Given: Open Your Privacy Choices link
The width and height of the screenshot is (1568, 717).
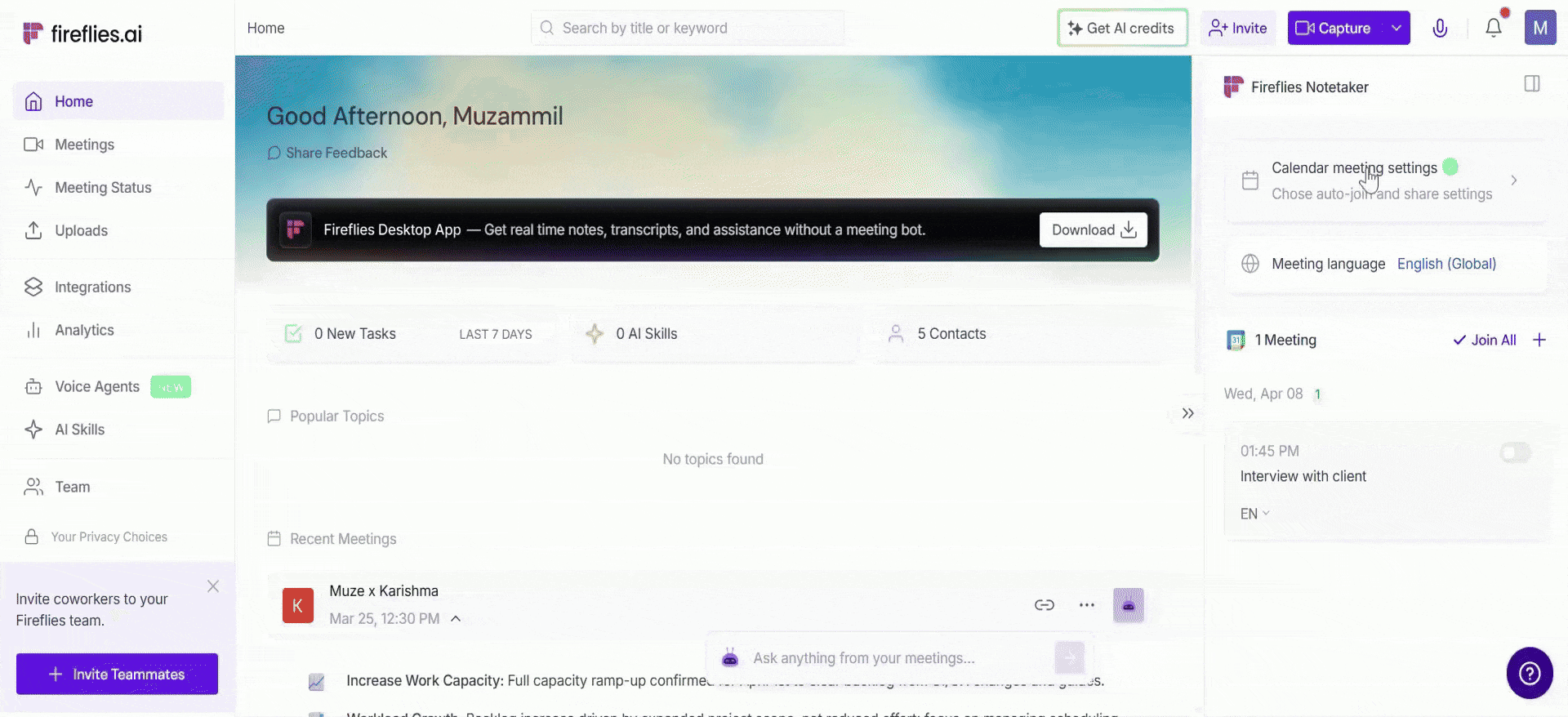Looking at the screenshot, I should [96, 537].
